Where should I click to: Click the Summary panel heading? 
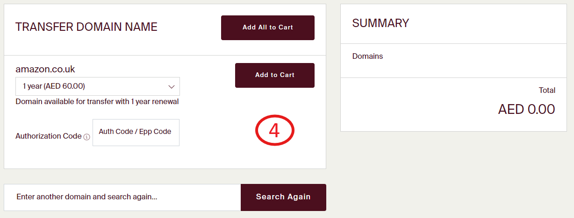pyautogui.click(x=380, y=23)
